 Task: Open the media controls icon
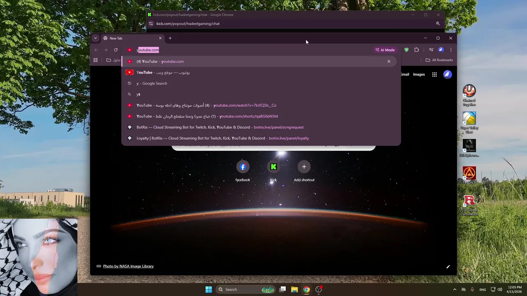(431, 50)
